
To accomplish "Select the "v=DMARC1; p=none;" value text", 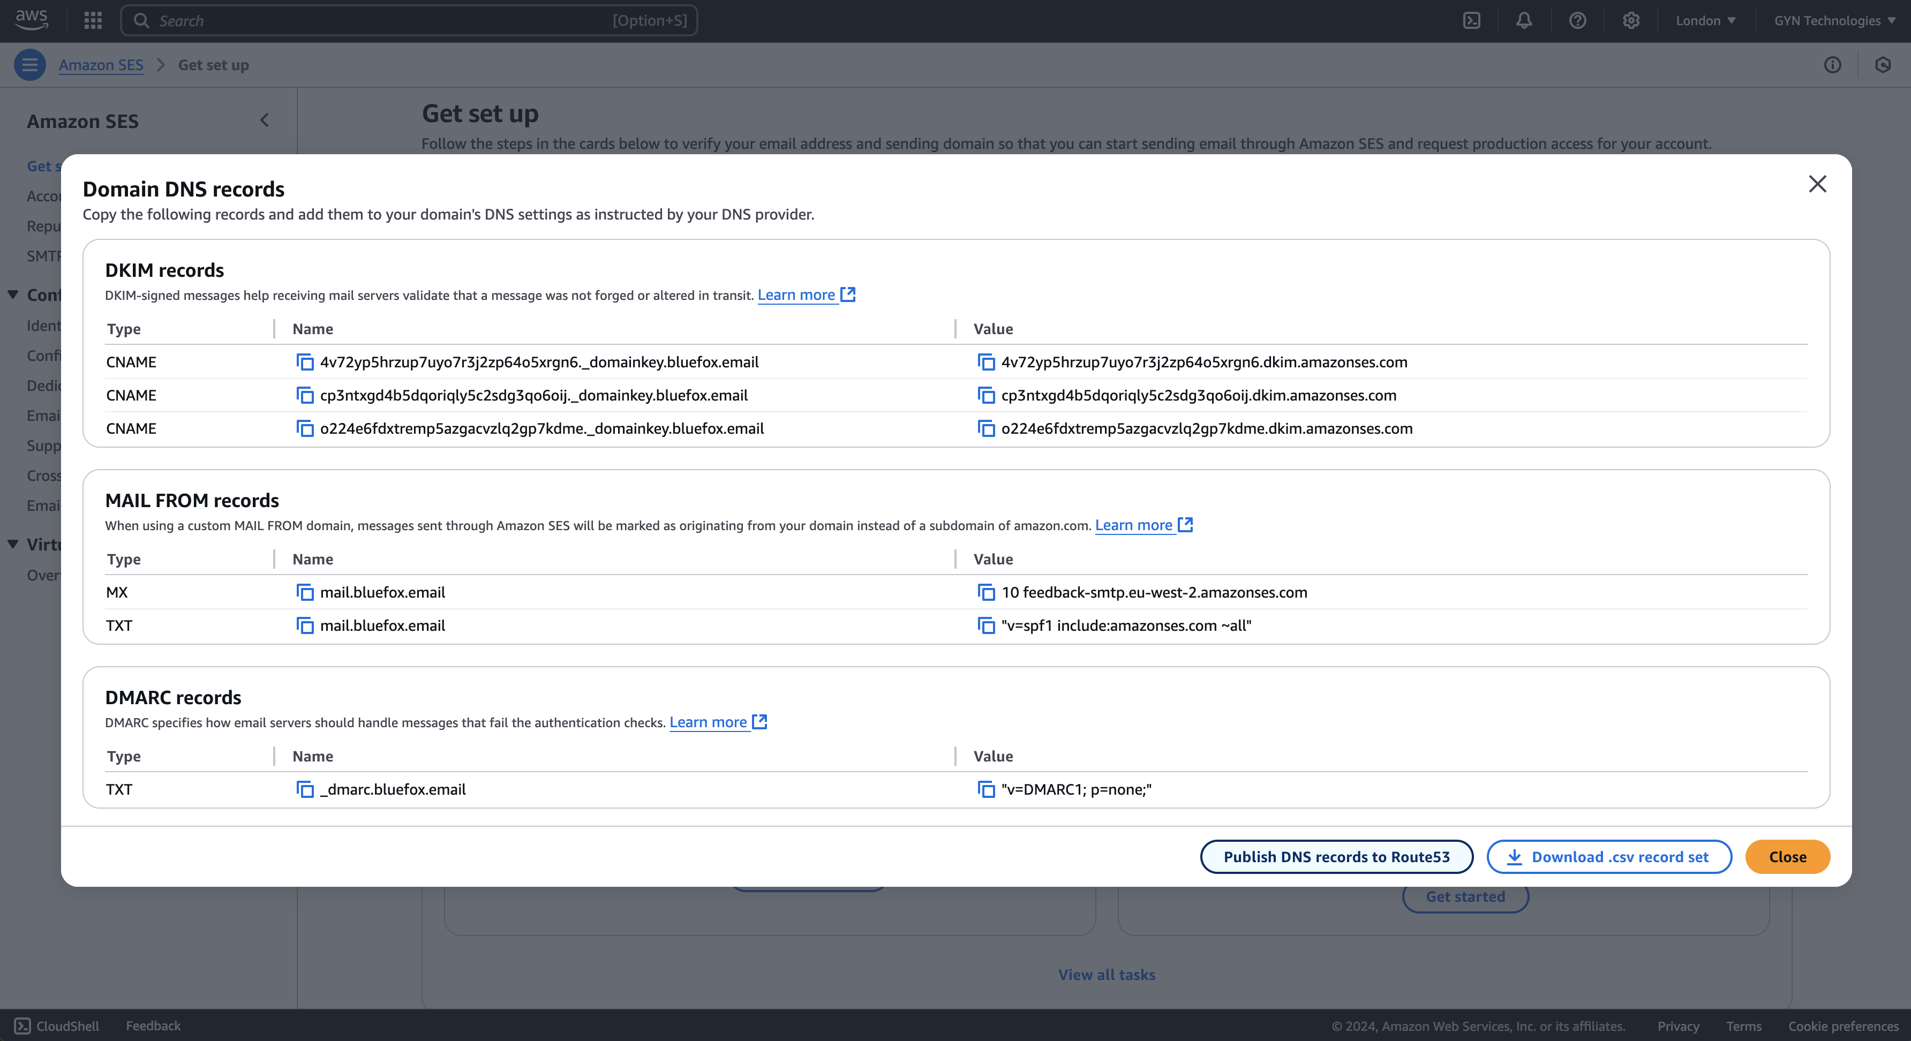I will [x=1077, y=790].
